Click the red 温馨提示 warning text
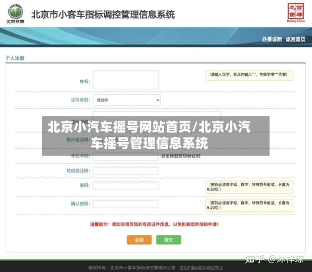The height and width of the screenshot is (272, 312). tap(154, 224)
